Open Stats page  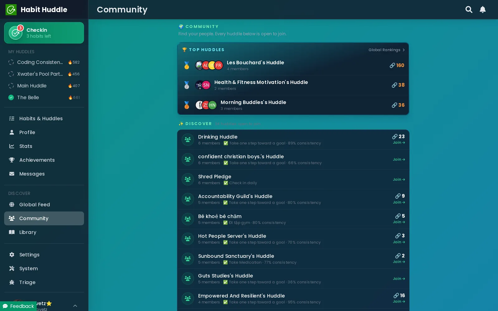click(x=44, y=146)
